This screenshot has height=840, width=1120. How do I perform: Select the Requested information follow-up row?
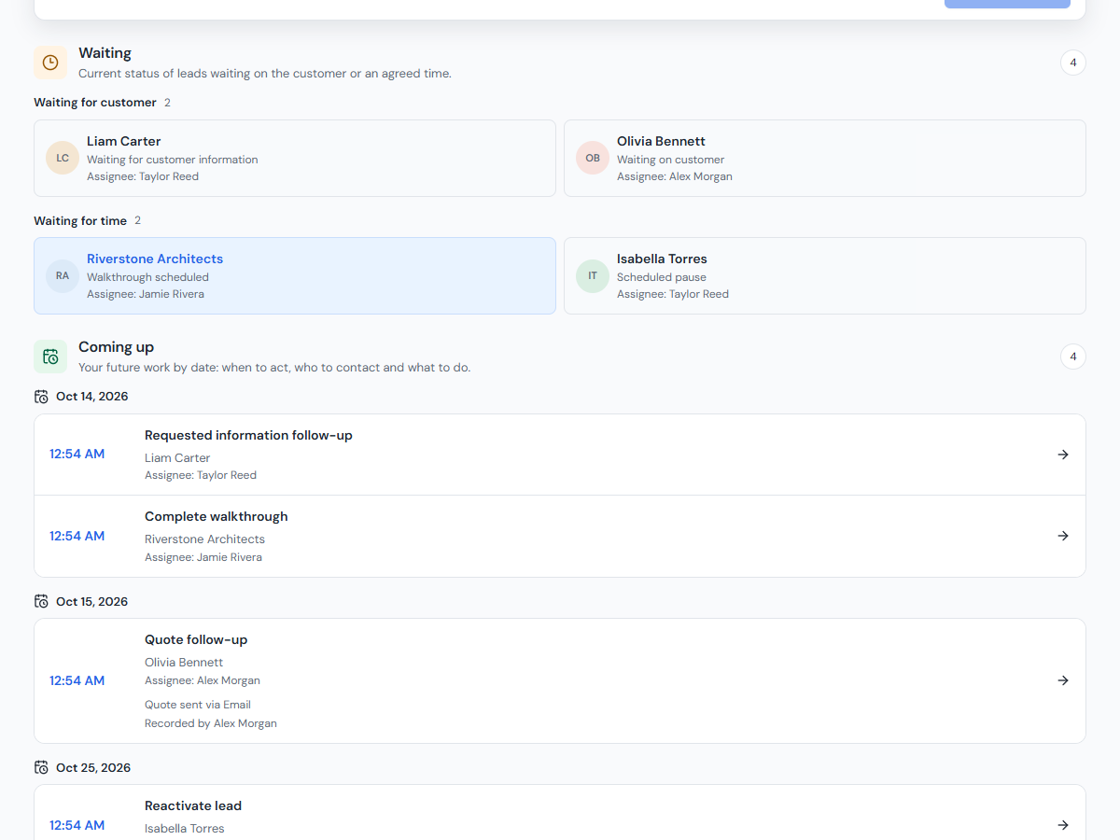tap(560, 455)
